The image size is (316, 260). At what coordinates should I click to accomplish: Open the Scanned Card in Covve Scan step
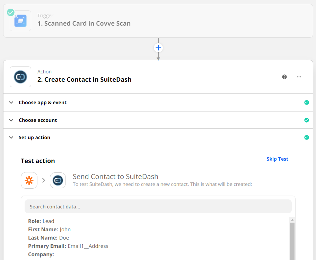coord(84,24)
